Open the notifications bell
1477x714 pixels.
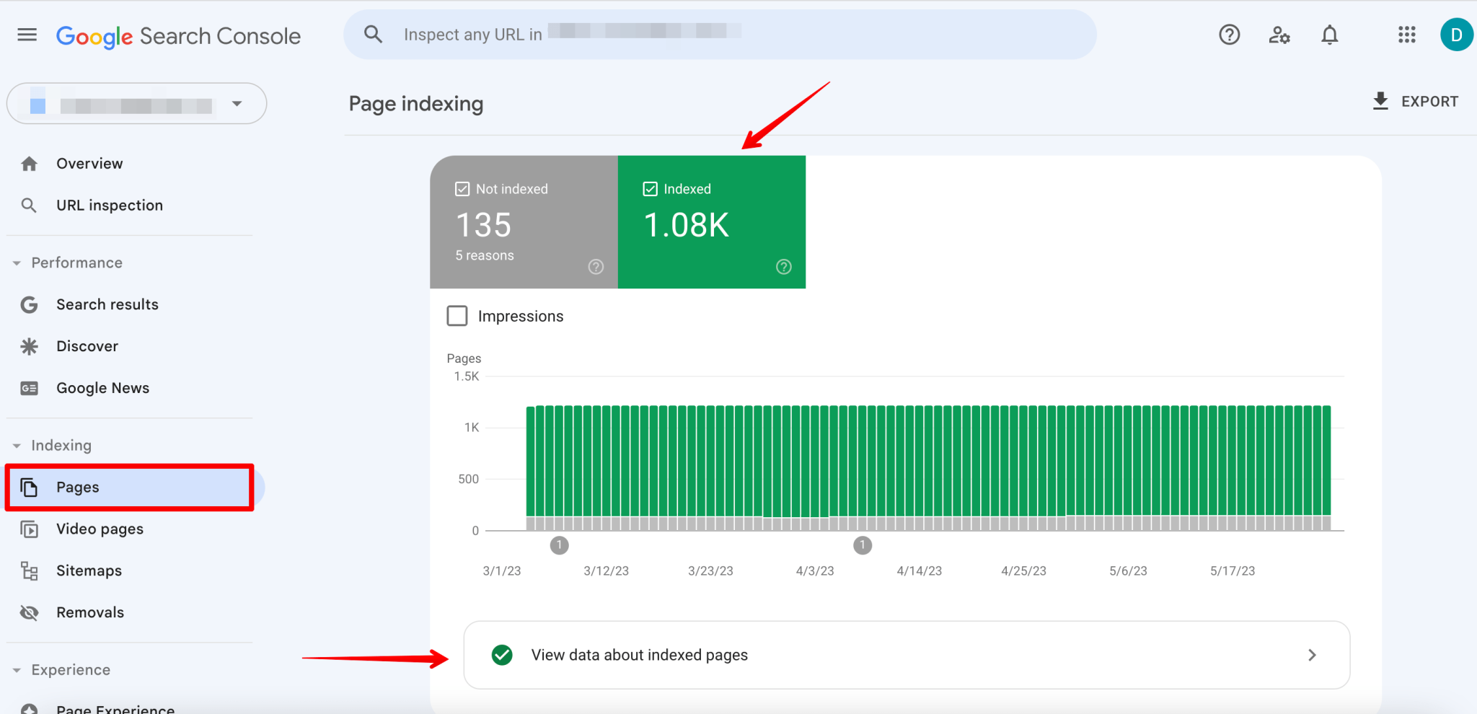pyautogui.click(x=1329, y=35)
